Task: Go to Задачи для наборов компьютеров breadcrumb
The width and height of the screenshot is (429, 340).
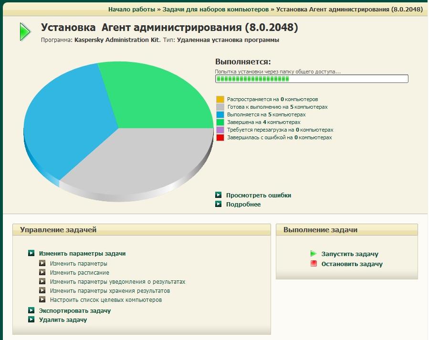Action: click(x=216, y=9)
